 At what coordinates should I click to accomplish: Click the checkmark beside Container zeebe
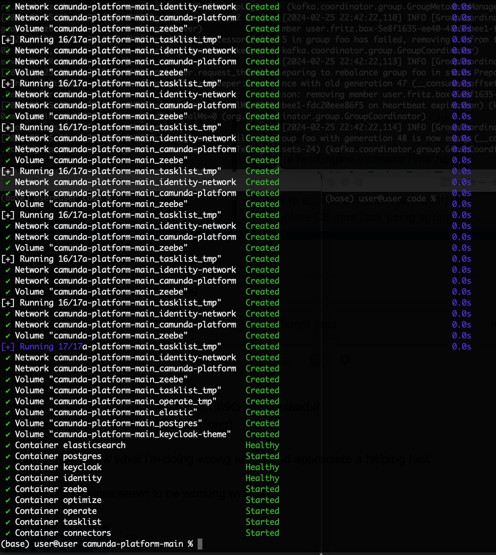[8, 489]
